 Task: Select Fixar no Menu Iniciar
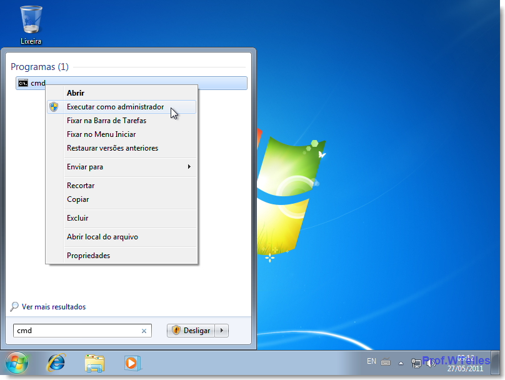point(121,134)
